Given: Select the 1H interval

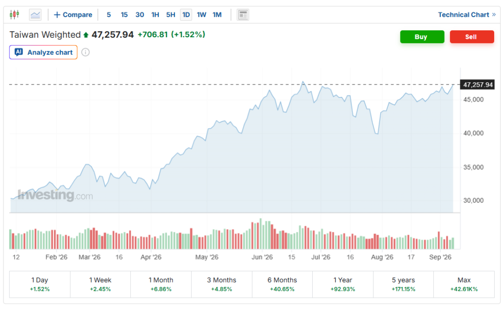Looking at the screenshot, I should coord(155,15).
